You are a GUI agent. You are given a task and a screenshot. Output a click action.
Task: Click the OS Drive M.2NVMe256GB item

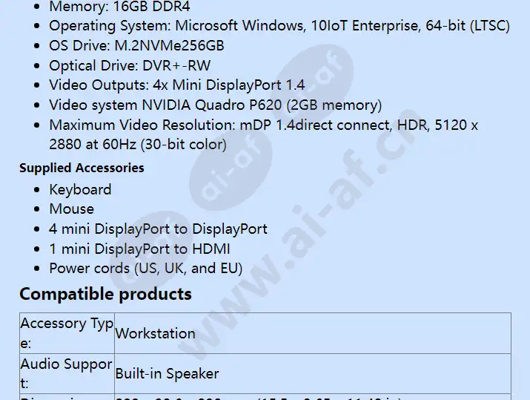tap(136, 46)
